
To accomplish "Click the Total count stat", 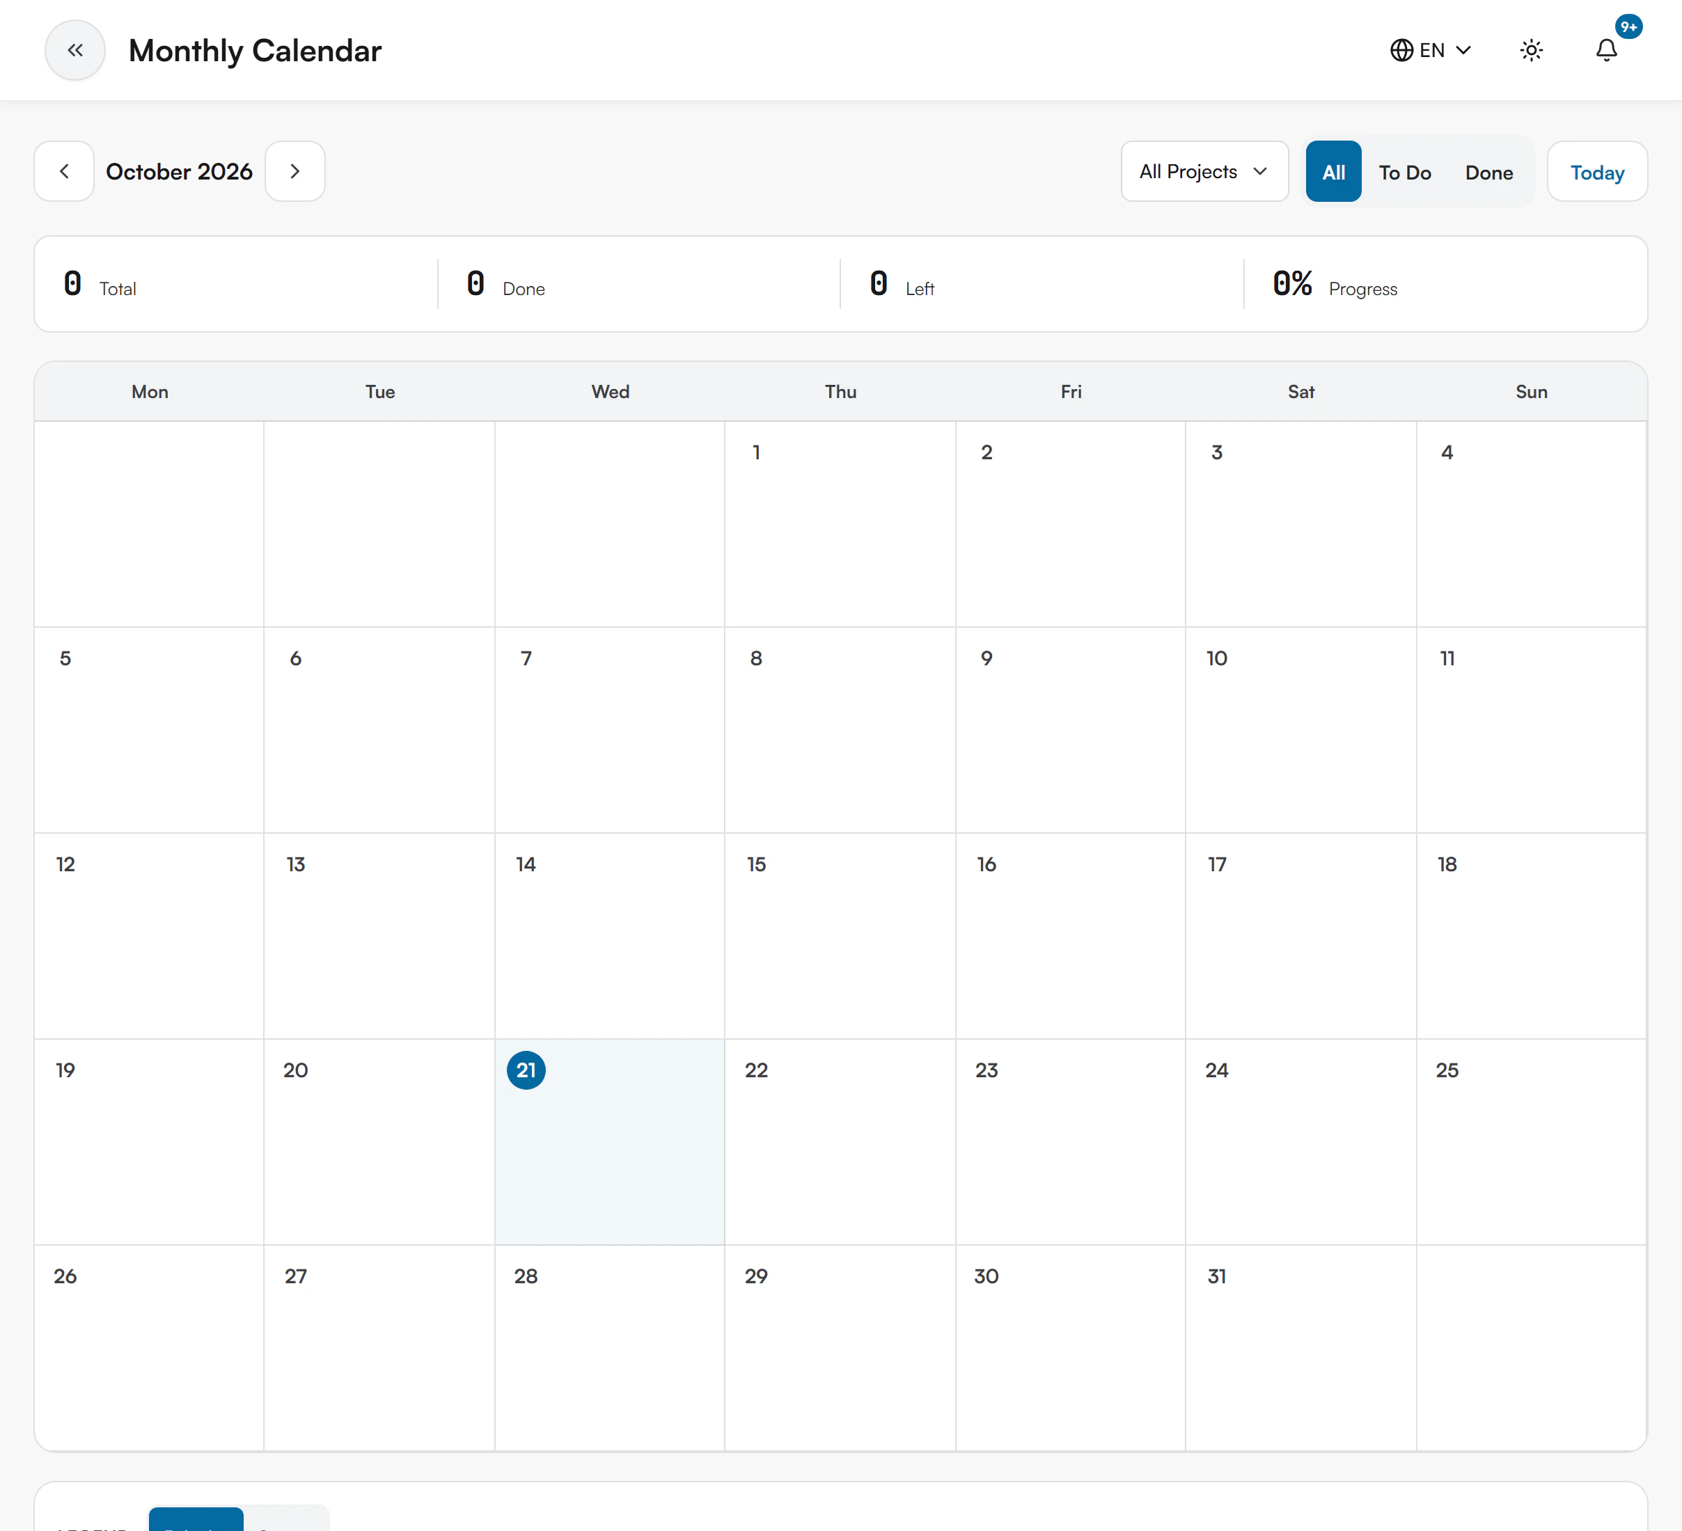I will (x=100, y=285).
